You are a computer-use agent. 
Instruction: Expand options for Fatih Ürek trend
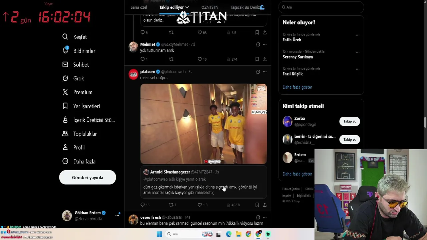point(358,35)
